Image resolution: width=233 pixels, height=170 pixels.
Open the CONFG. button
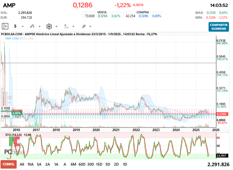click(x=9, y=164)
